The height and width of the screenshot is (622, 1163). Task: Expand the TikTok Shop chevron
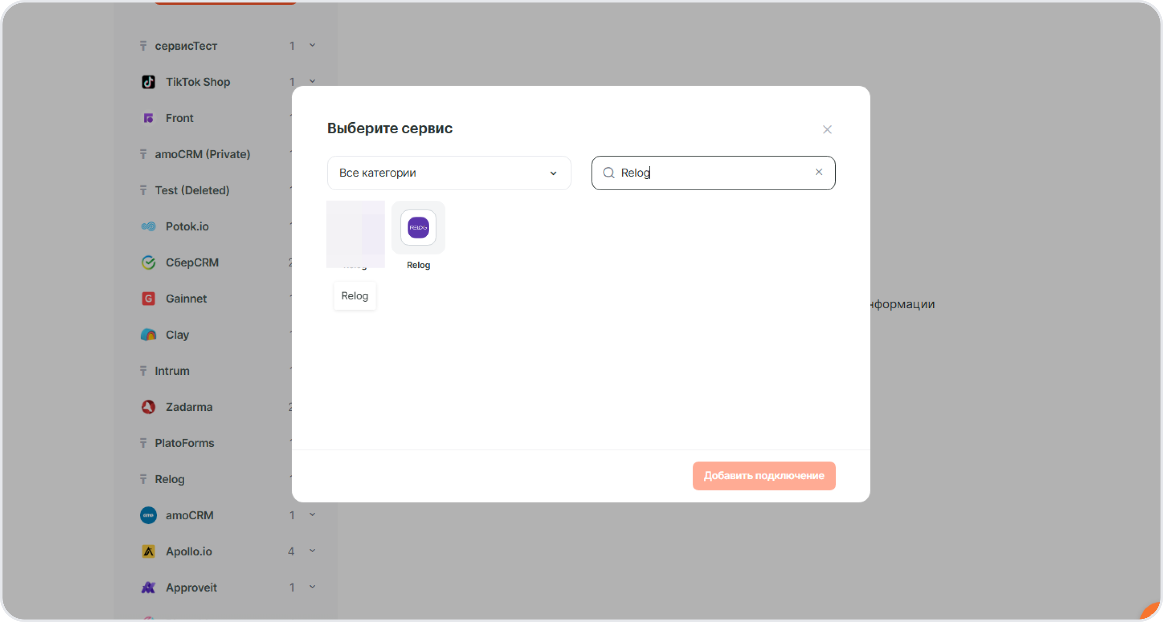(312, 81)
